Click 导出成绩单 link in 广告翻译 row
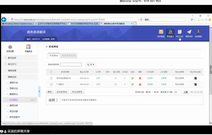Viewport: 212px width, 135px height. coord(179,84)
